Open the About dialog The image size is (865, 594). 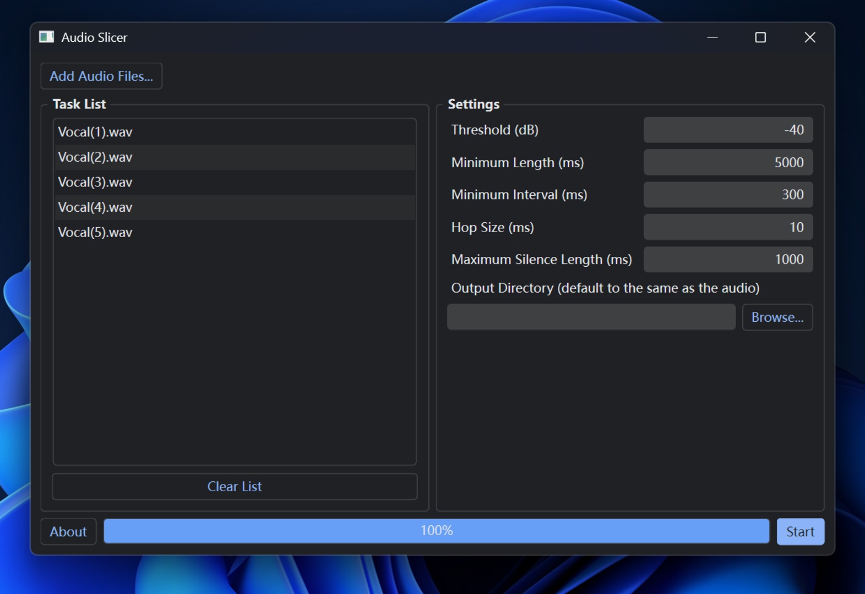coord(68,532)
